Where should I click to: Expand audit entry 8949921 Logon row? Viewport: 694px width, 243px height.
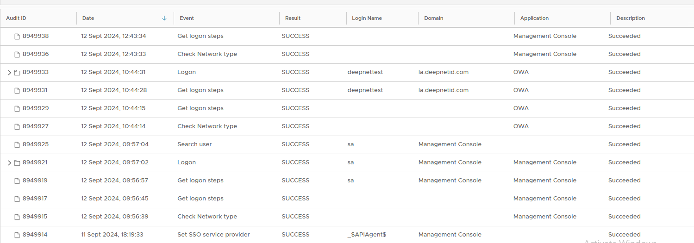(x=9, y=163)
